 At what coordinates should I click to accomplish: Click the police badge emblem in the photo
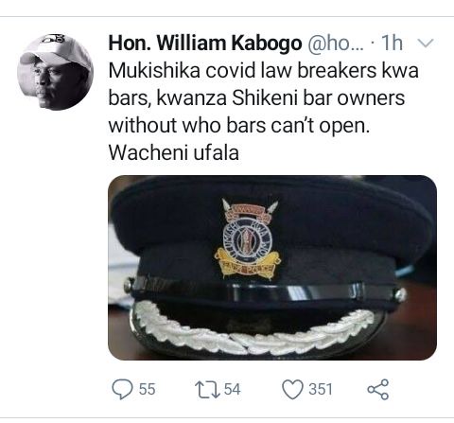point(247,239)
